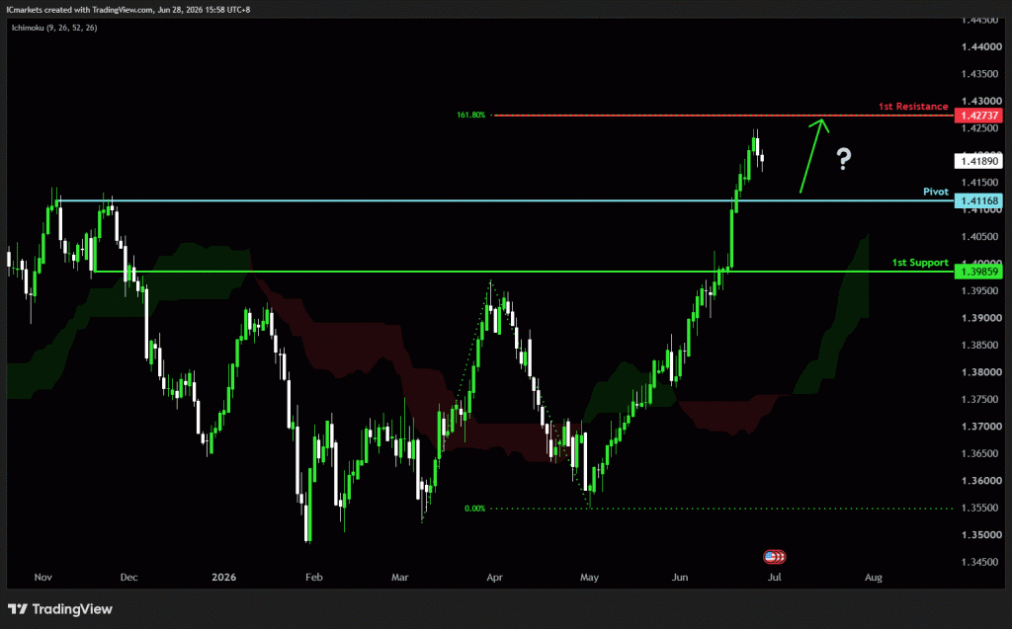Click the 1.44000 tick on price scale

click(981, 47)
